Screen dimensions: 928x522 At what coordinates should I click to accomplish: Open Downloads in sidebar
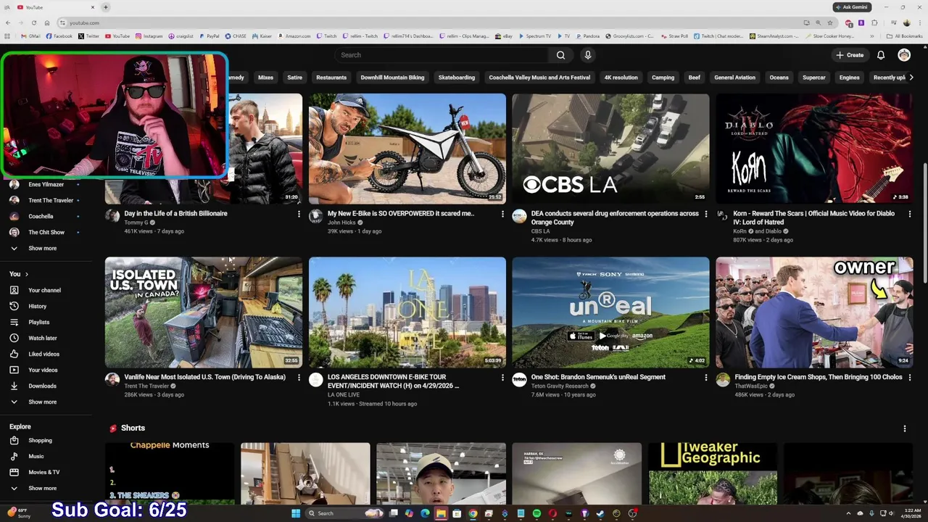click(42, 386)
